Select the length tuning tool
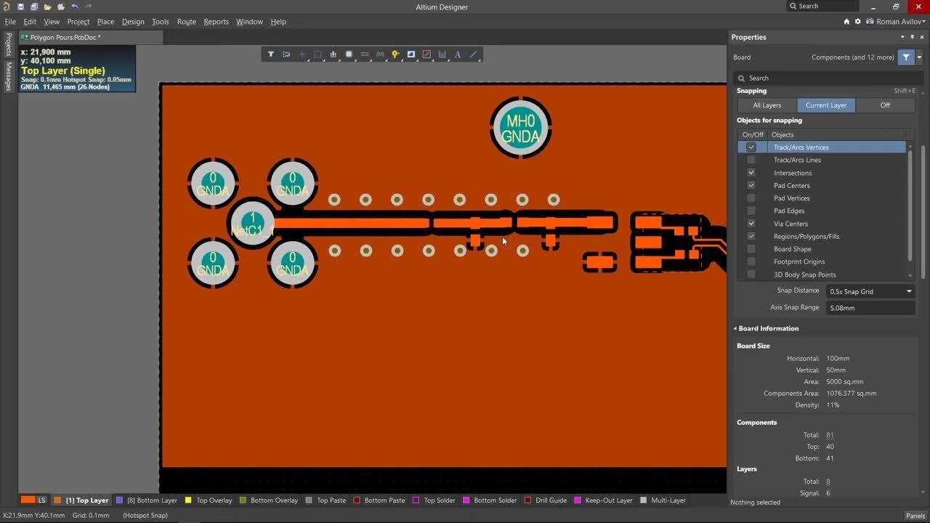 click(x=380, y=54)
